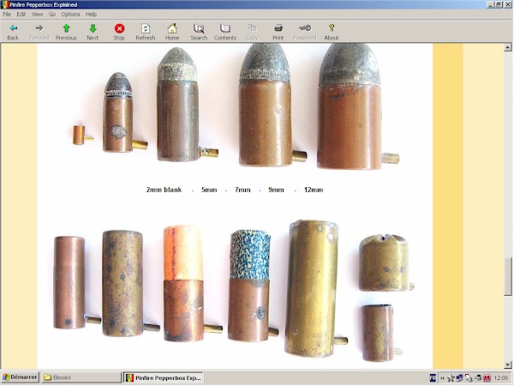
Task: Open the View menu
Action: (37, 14)
